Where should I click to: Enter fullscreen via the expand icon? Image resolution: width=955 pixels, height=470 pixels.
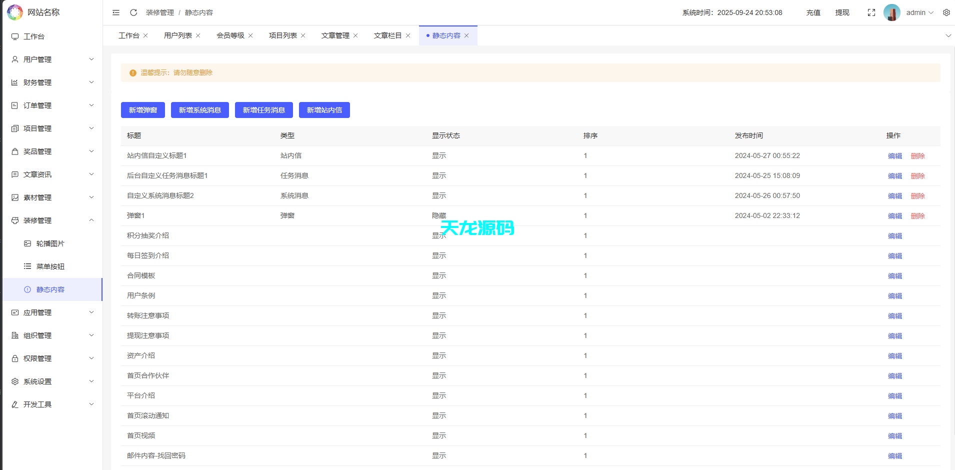click(x=871, y=12)
